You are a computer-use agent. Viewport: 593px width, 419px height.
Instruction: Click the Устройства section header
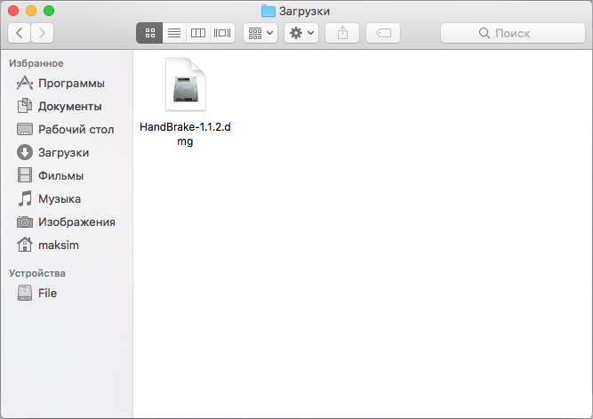[37, 273]
